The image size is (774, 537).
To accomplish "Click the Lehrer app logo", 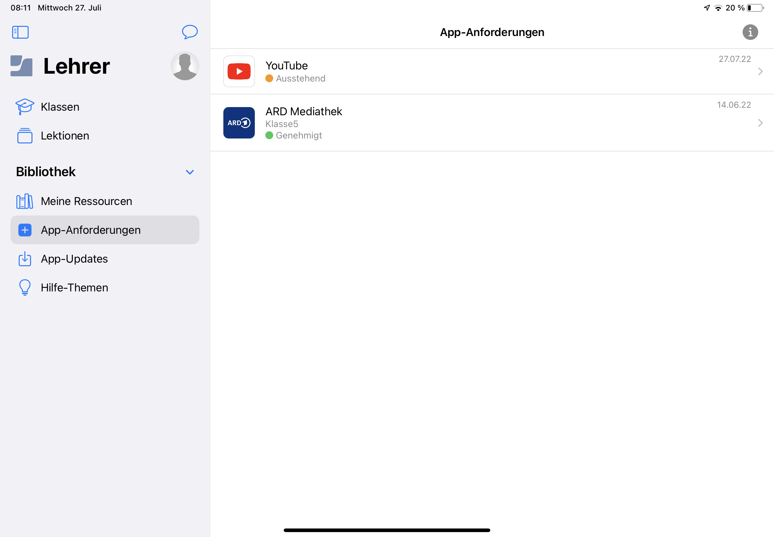I will pos(22,66).
